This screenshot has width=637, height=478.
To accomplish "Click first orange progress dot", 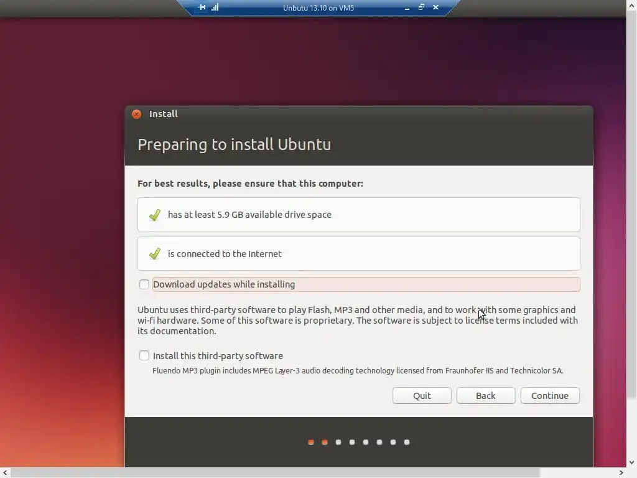I will pyautogui.click(x=311, y=443).
